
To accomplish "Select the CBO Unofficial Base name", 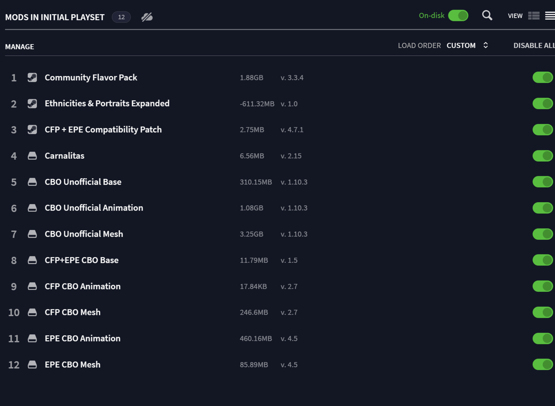I will pos(83,182).
